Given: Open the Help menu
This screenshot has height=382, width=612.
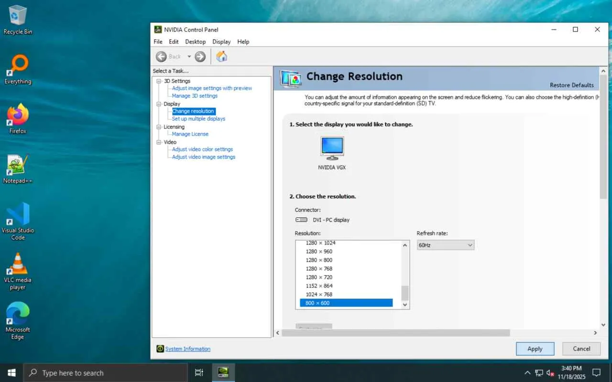Looking at the screenshot, I should click(x=243, y=42).
